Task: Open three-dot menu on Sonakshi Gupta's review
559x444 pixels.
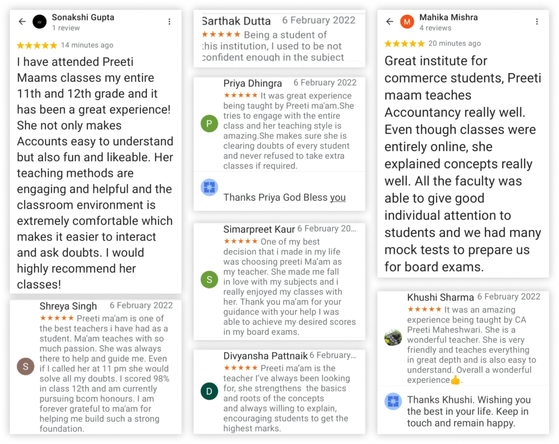Action: [x=169, y=21]
